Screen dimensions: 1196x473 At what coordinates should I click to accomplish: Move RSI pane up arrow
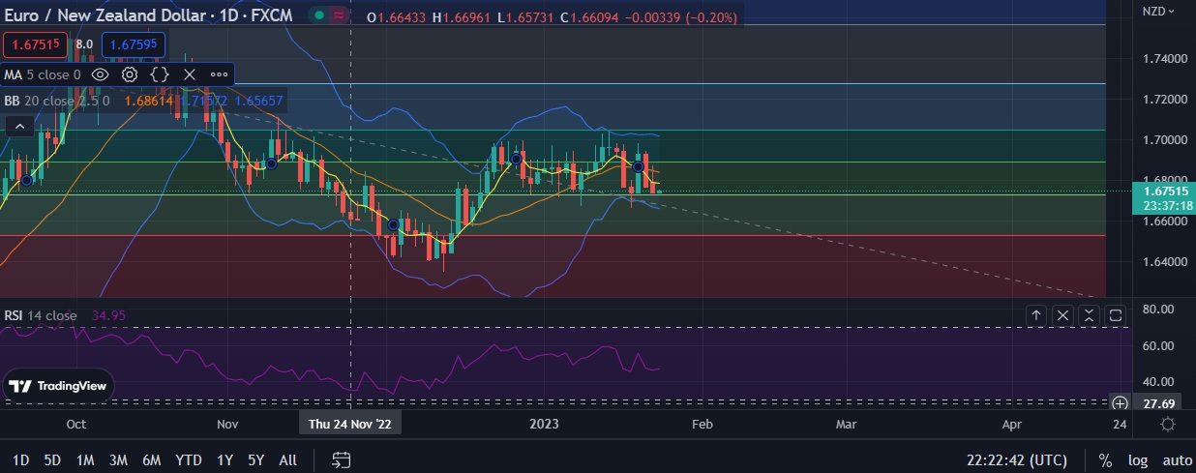(1036, 315)
